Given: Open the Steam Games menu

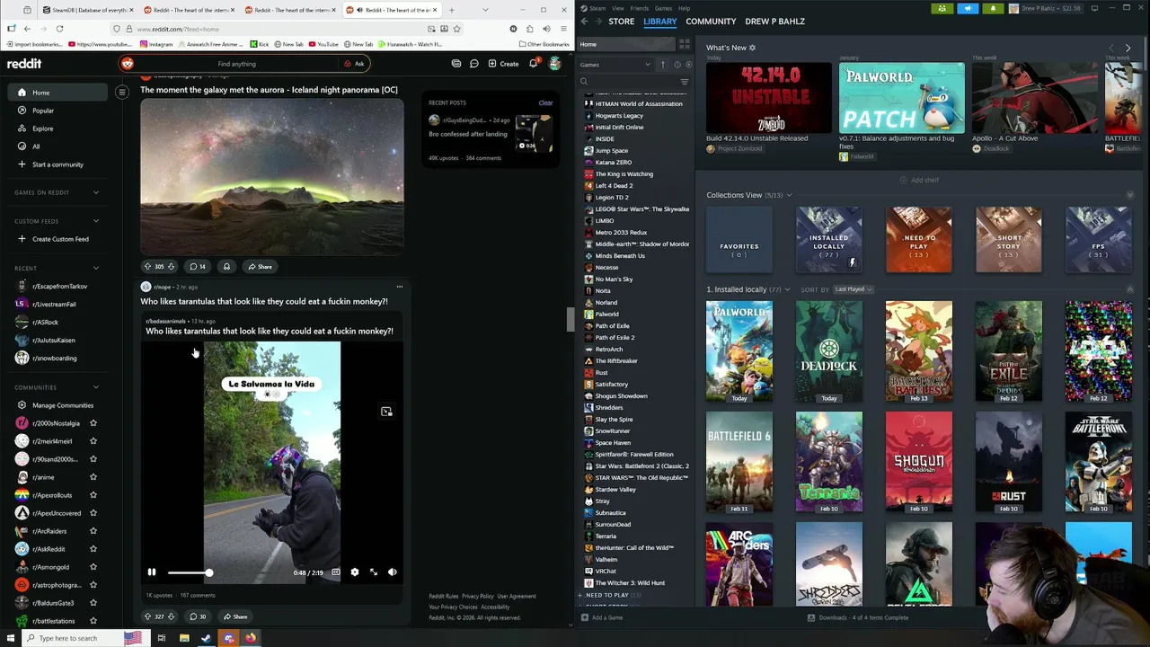Looking at the screenshot, I should click(x=663, y=8).
